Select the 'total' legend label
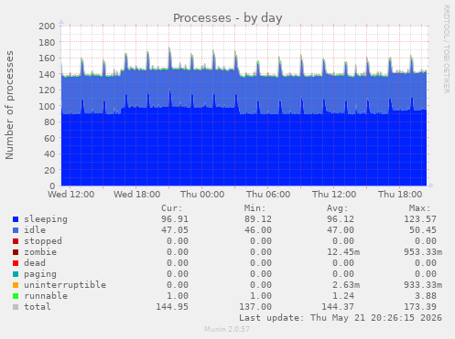Screen dimensions: 455x339 38,307
